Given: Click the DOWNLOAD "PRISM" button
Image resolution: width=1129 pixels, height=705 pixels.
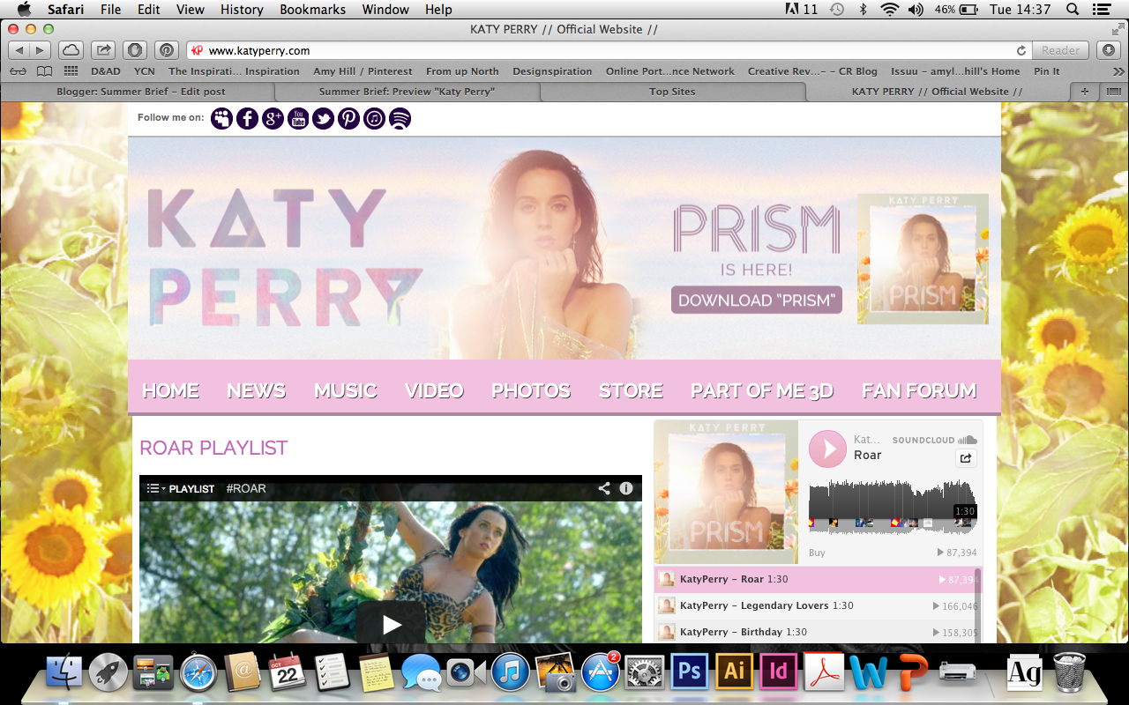Looking at the screenshot, I should coord(757,300).
